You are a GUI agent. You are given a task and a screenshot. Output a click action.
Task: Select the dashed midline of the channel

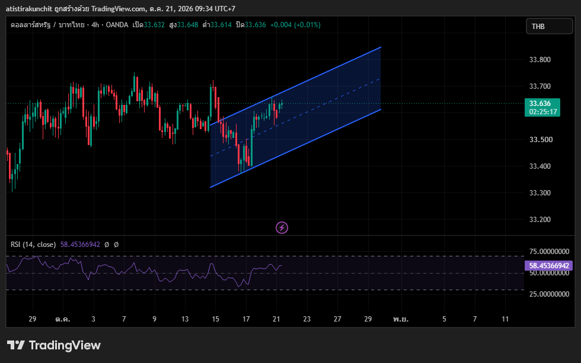pos(296,117)
